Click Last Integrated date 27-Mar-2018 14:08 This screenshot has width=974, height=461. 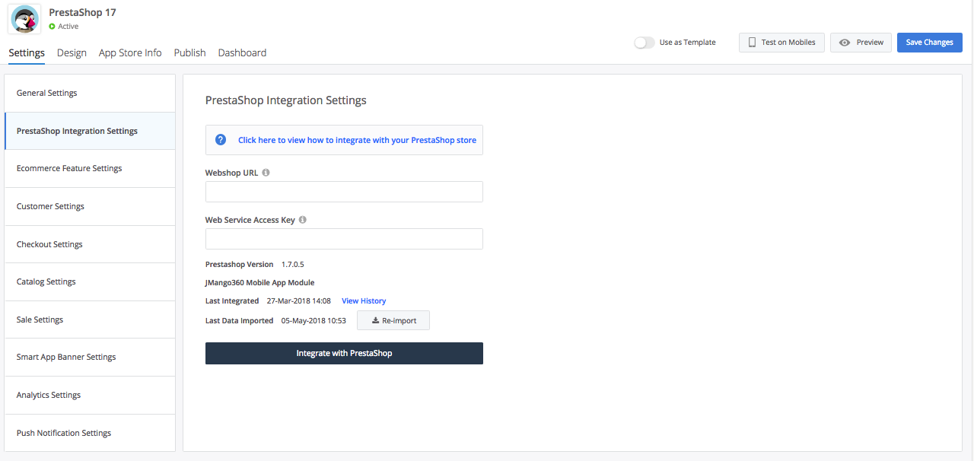pos(298,301)
